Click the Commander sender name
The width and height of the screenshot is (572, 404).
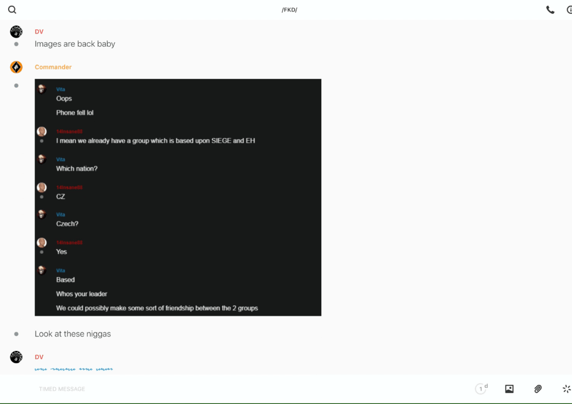[x=53, y=67]
